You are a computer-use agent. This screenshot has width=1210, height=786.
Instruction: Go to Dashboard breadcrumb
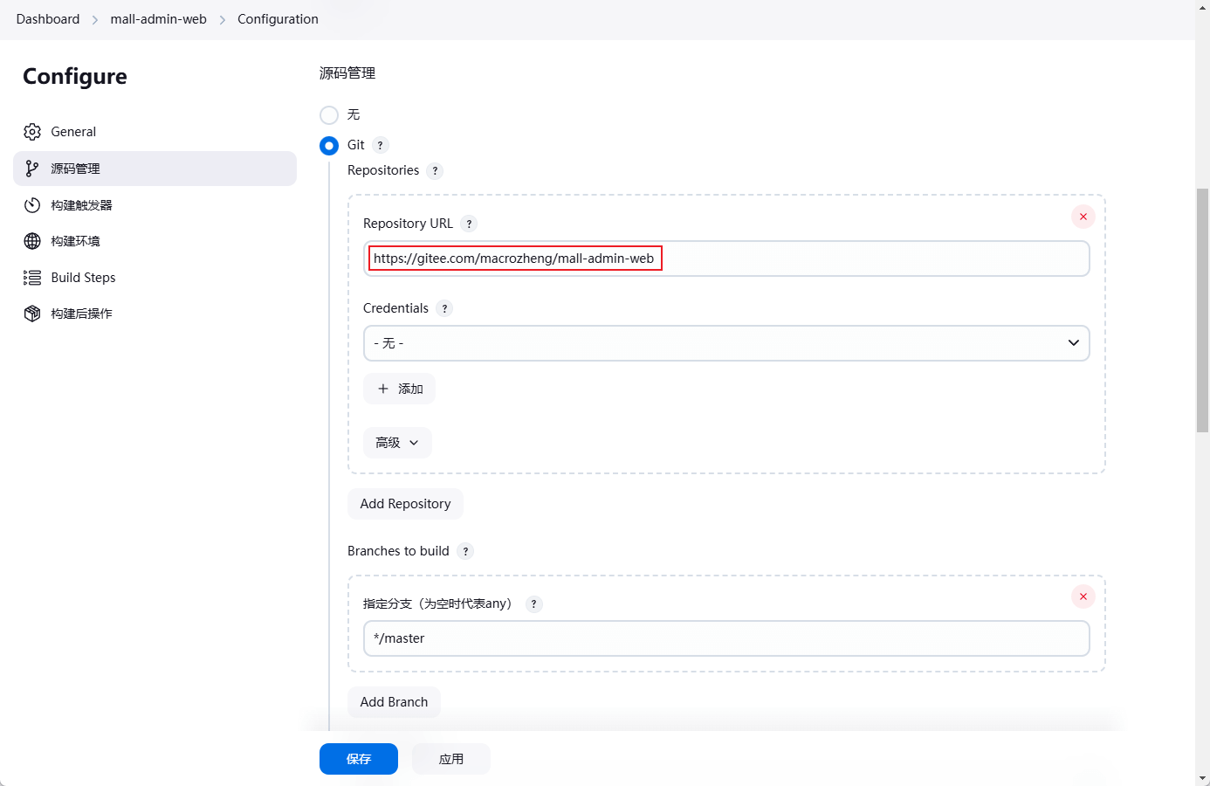click(48, 19)
